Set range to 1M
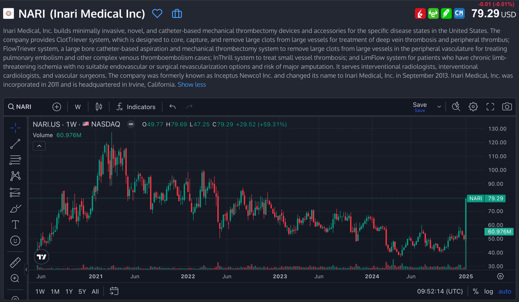Viewport: 519px width, 302px height. (x=55, y=291)
